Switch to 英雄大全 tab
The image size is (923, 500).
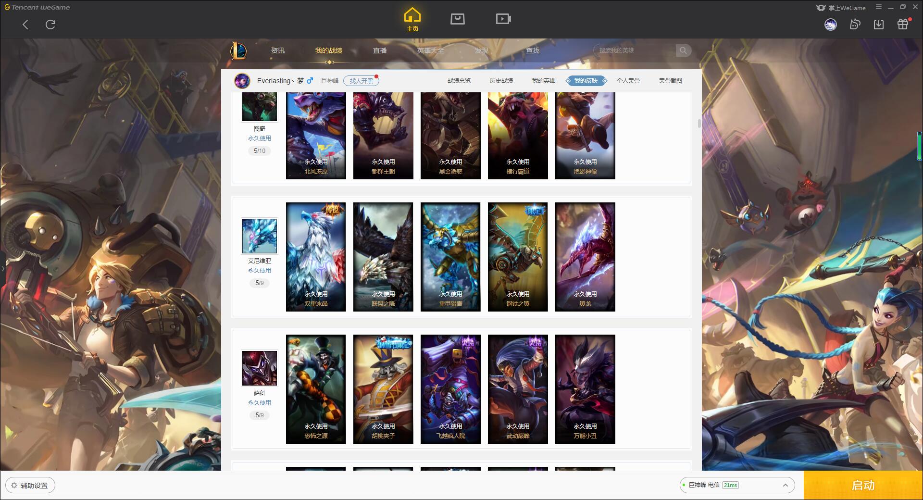(x=431, y=50)
